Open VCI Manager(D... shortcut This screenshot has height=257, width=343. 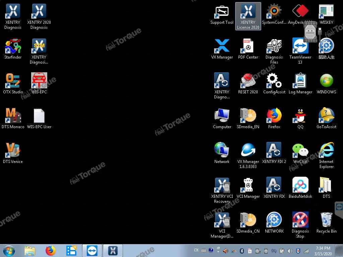pyautogui.click(x=222, y=225)
